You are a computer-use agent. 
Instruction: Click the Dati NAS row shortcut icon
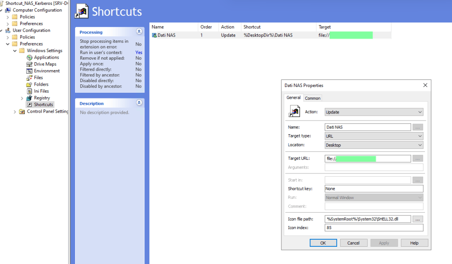[x=154, y=35]
